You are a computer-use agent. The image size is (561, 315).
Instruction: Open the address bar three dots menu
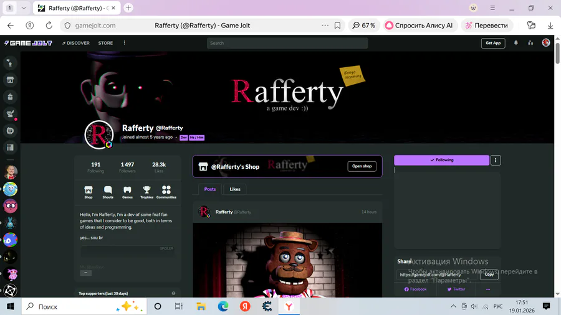(x=325, y=26)
